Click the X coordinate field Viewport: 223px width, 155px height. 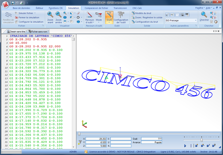tap(96, 139)
